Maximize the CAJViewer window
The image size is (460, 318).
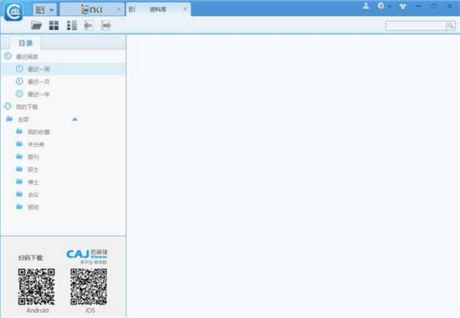(434, 6)
